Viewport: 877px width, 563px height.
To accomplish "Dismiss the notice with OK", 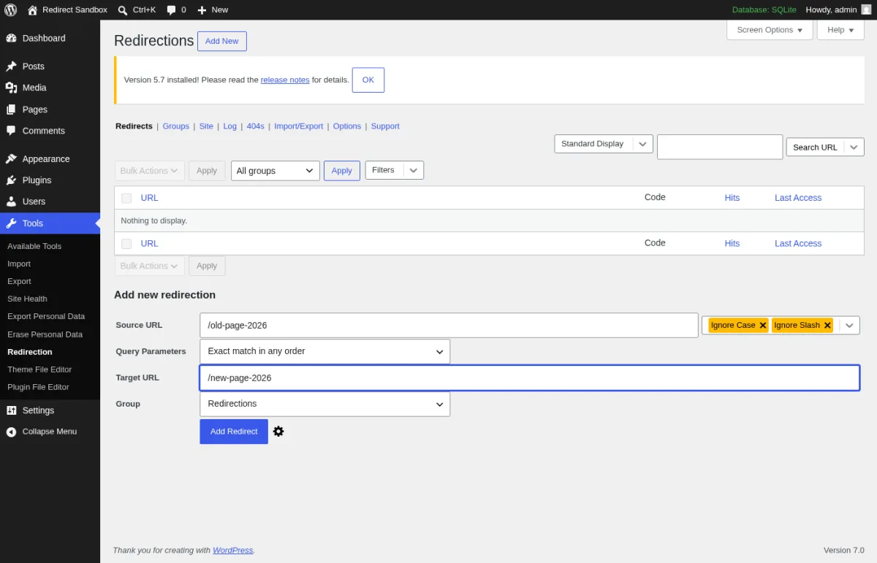I will [x=368, y=80].
